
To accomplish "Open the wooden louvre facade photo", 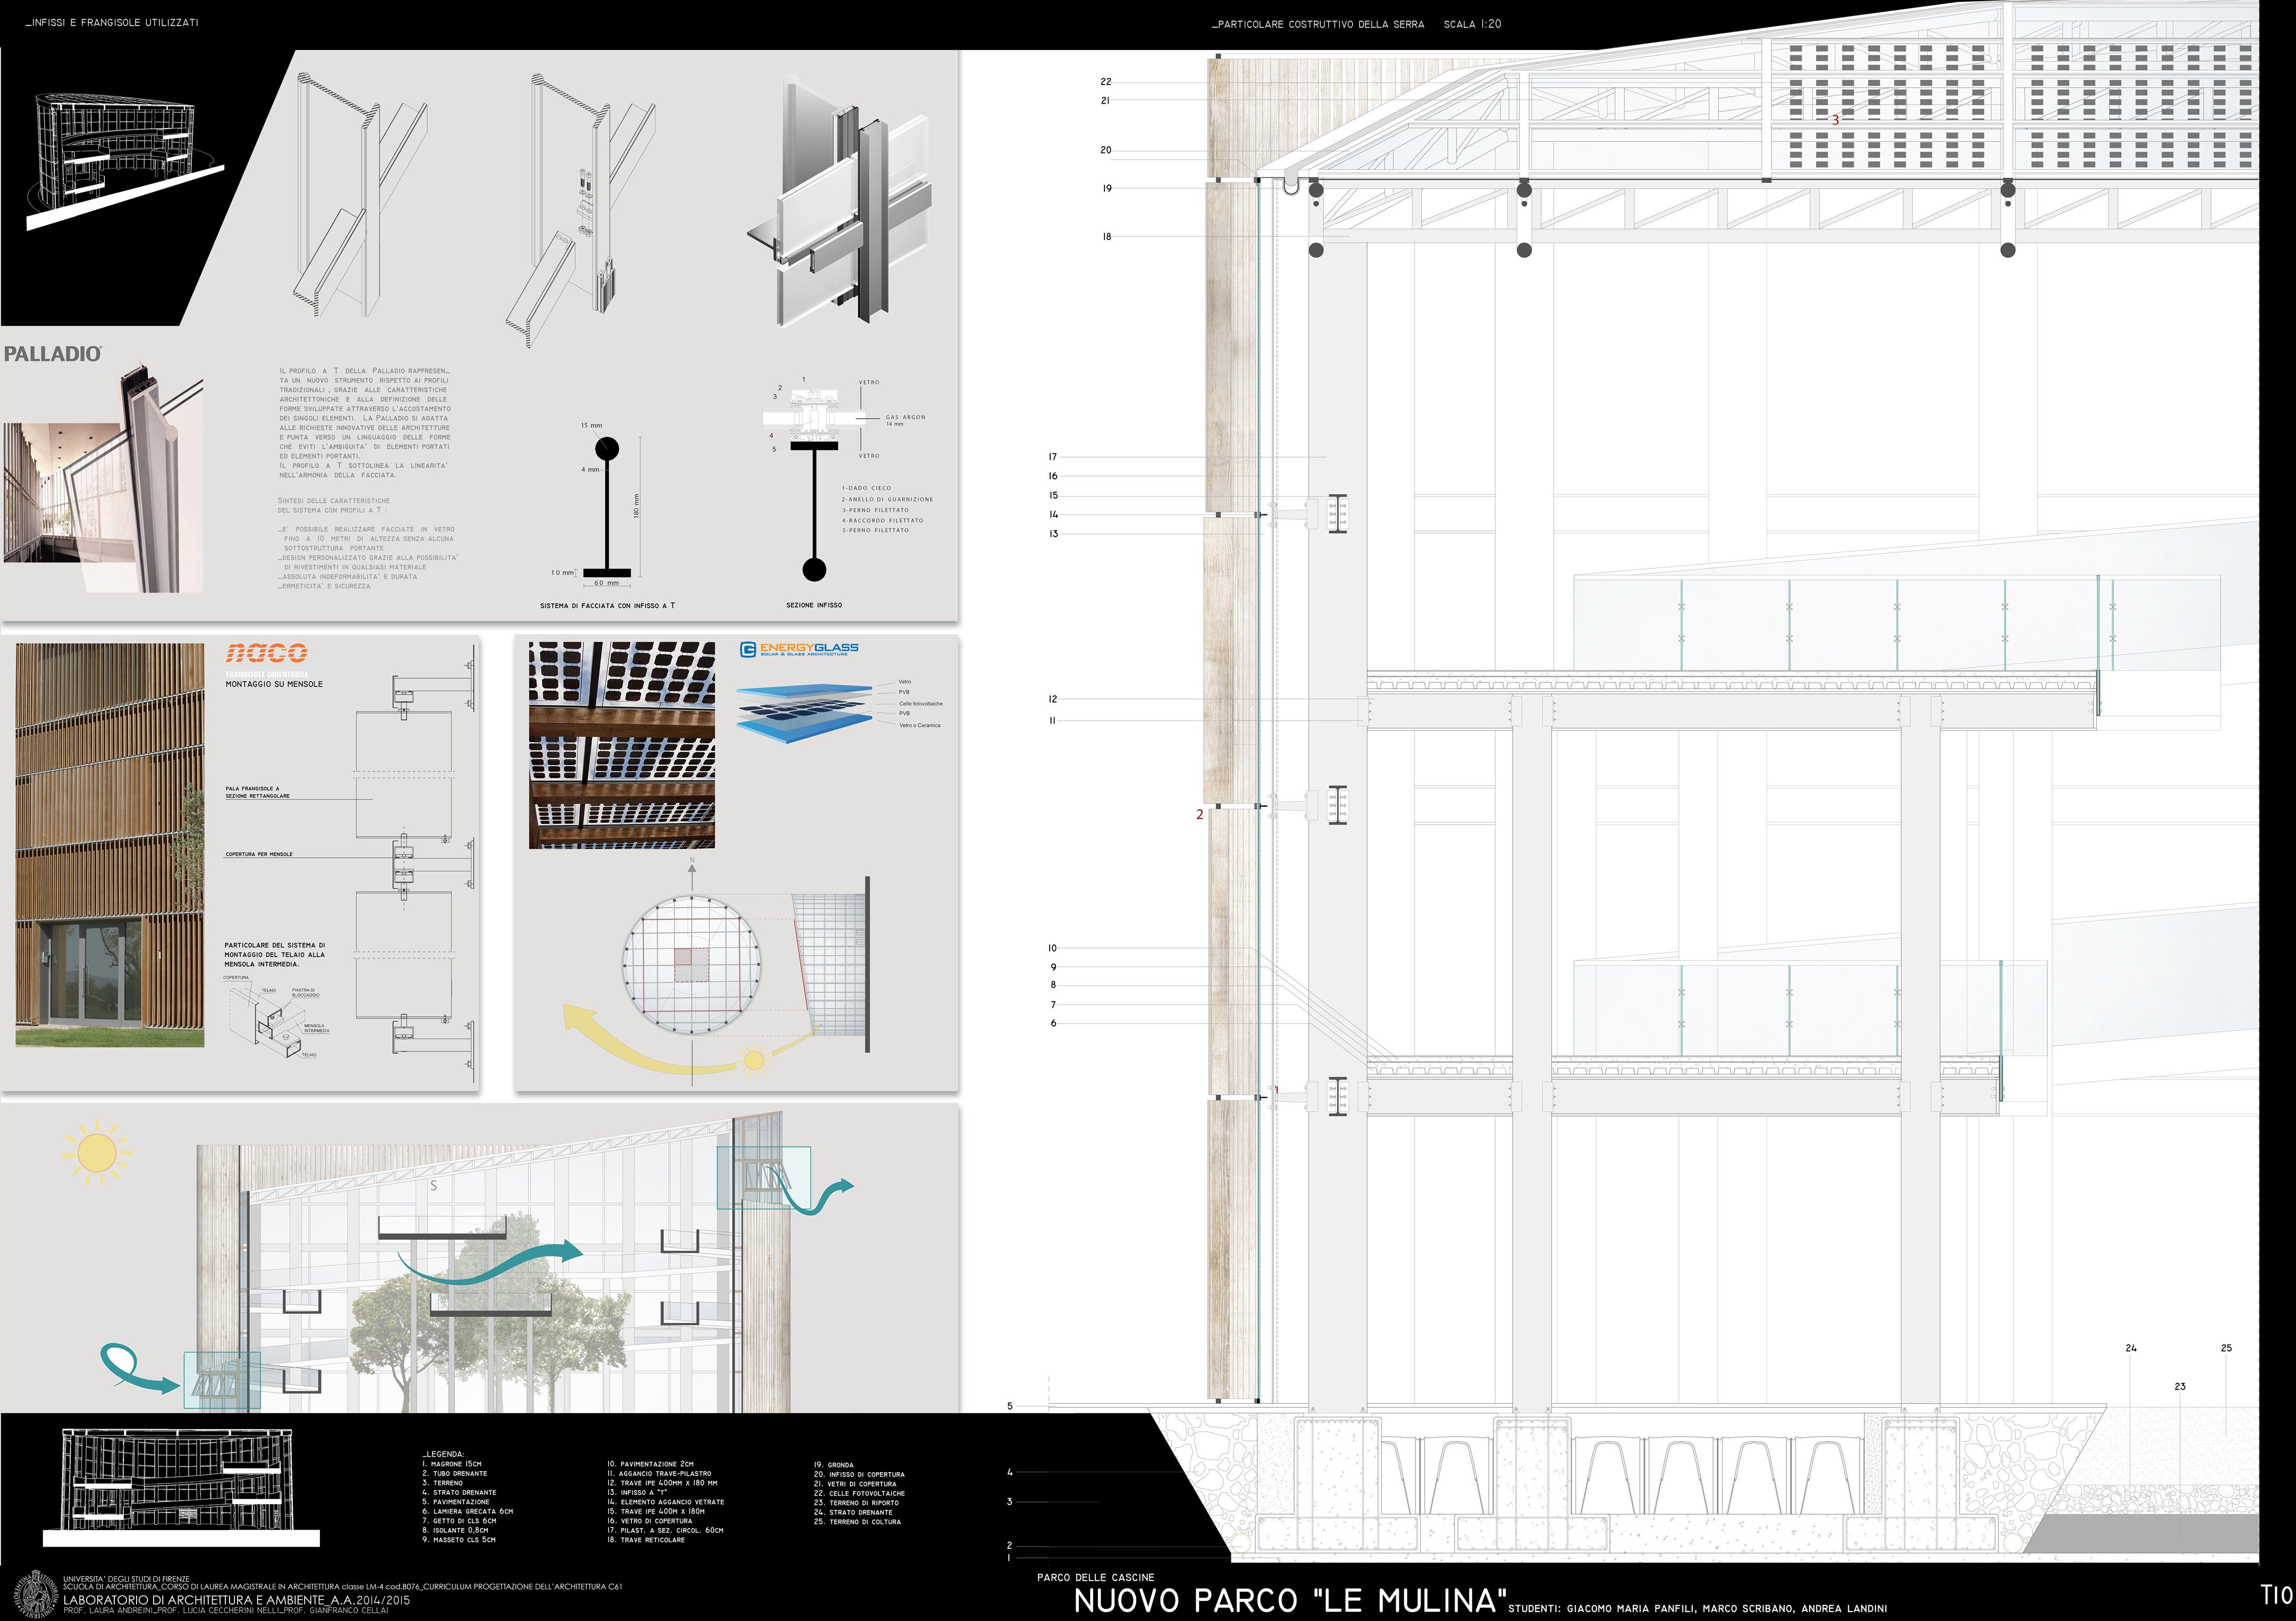I will 110,845.
